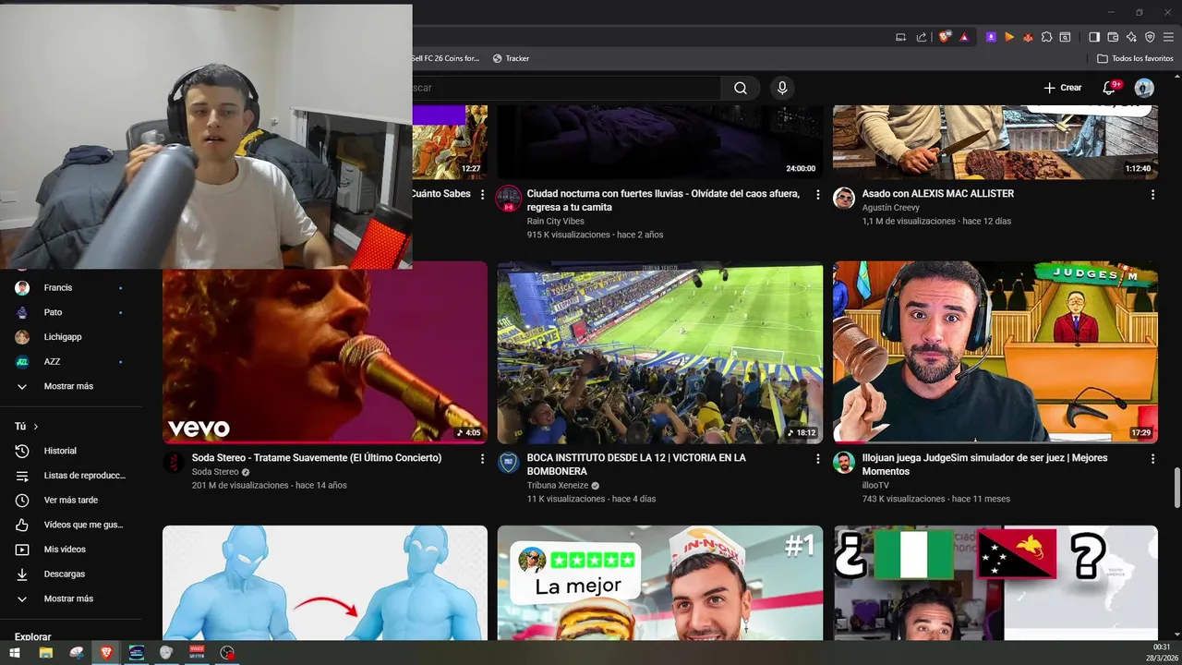Open AZZ channel subscription
1182x665 pixels.
click(x=70, y=361)
